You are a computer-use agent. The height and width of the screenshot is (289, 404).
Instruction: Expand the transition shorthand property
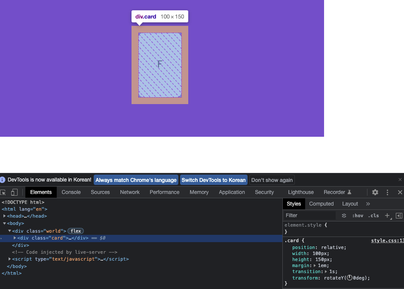tap(326, 271)
